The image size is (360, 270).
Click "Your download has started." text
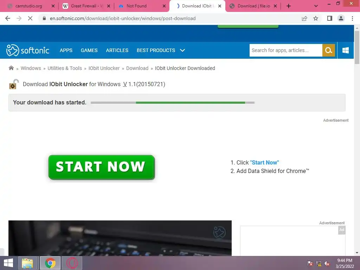[50, 102]
